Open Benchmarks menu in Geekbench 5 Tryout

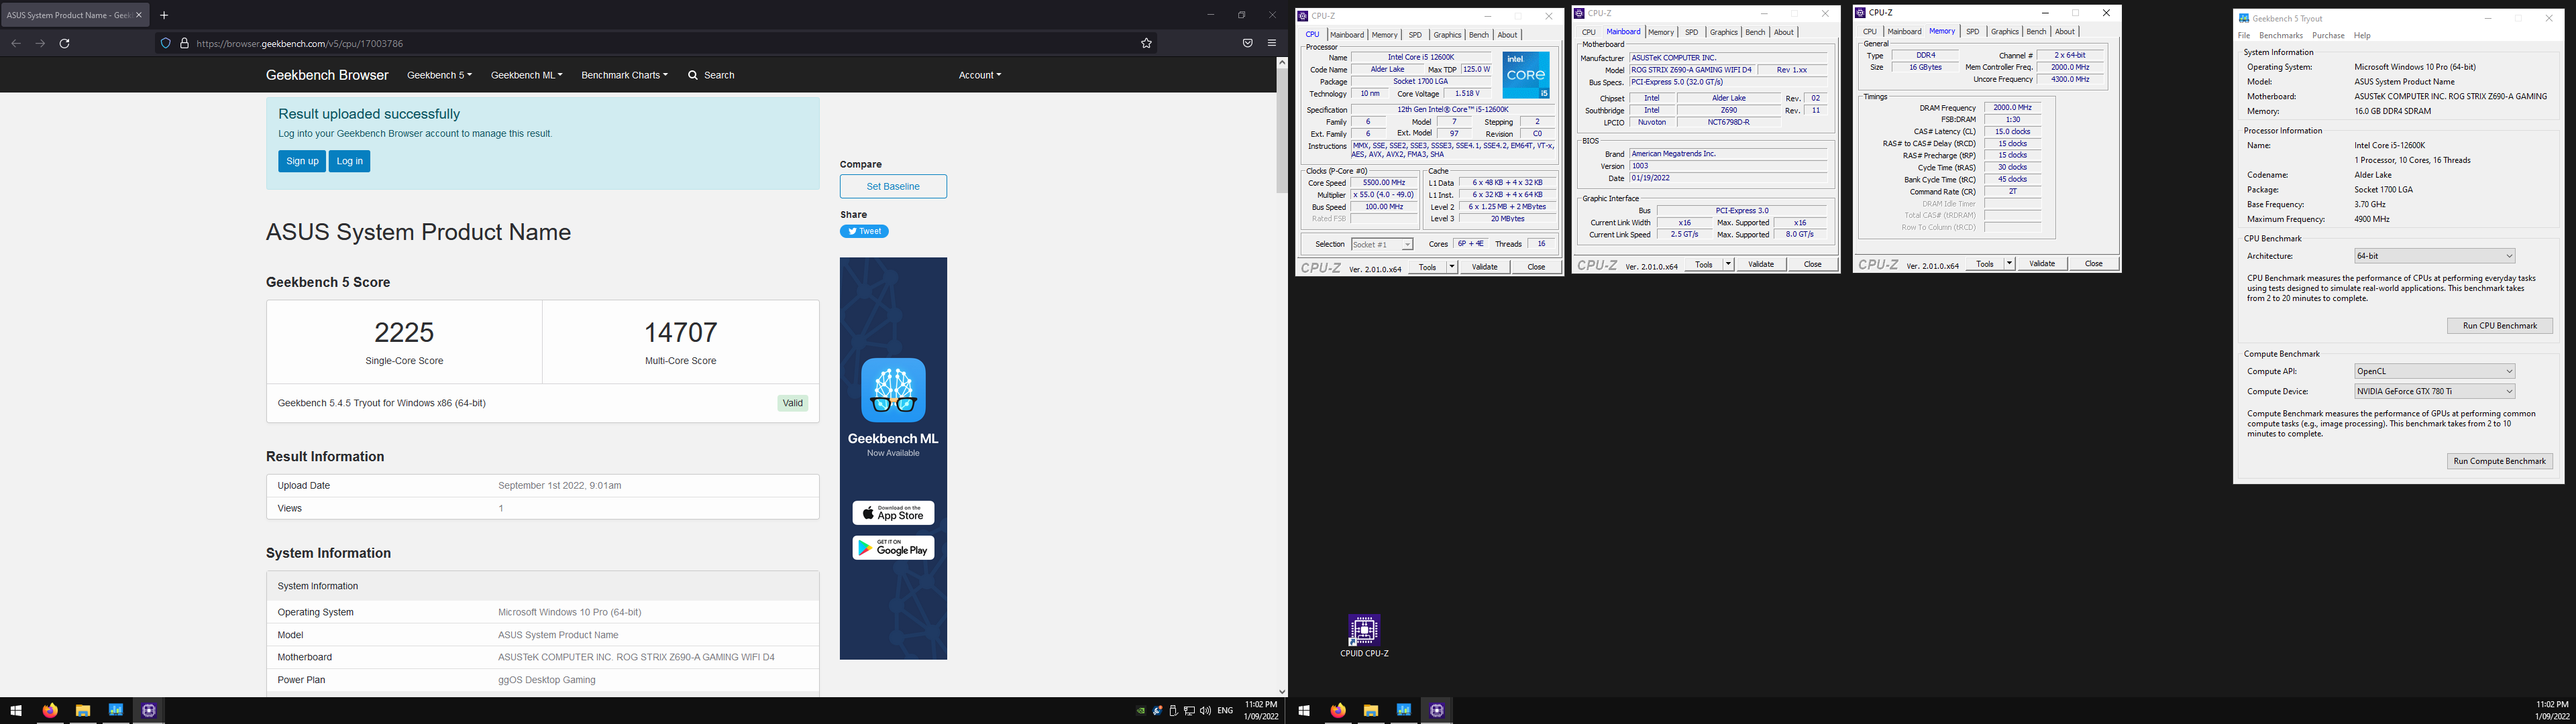coord(2281,35)
